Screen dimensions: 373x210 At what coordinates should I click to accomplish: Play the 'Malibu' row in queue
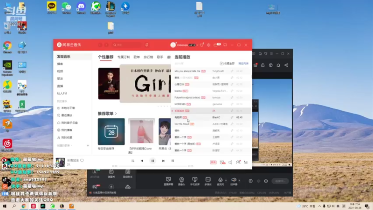coord(211,91)
